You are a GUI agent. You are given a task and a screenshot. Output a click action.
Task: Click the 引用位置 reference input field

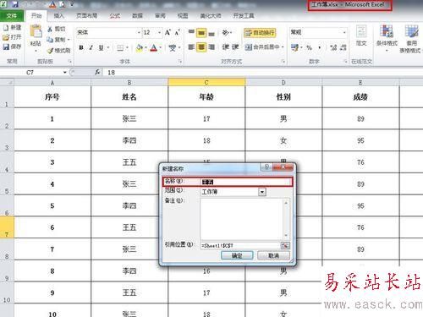240,245
